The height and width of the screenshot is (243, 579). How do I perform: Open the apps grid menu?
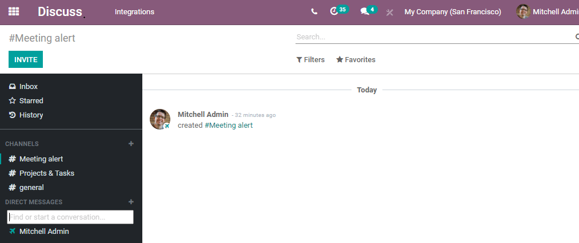tap(14, 11)
